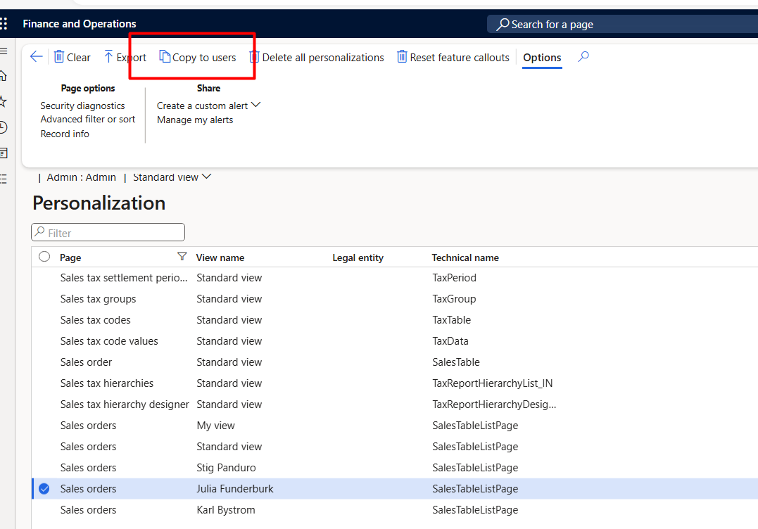The image size is (758, 529).
Task: Click the Search for a page box
Action: pyautogui.click(x=622, y=24)
